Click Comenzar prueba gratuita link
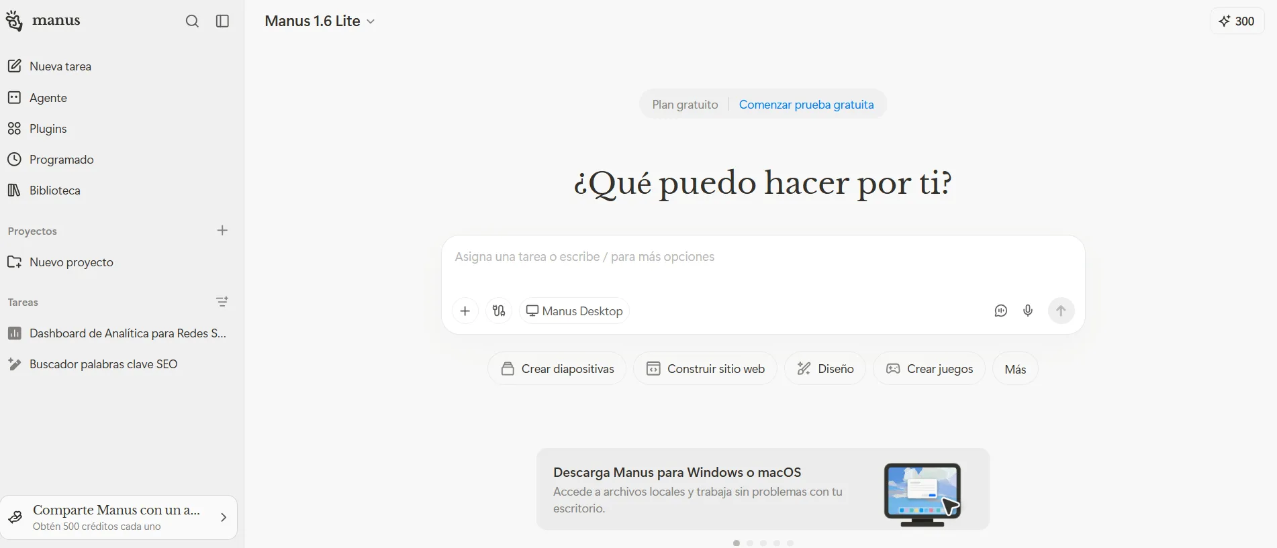Image resolution: width=1277 pixels, height=548 pixels. click(x=806, y=105)
